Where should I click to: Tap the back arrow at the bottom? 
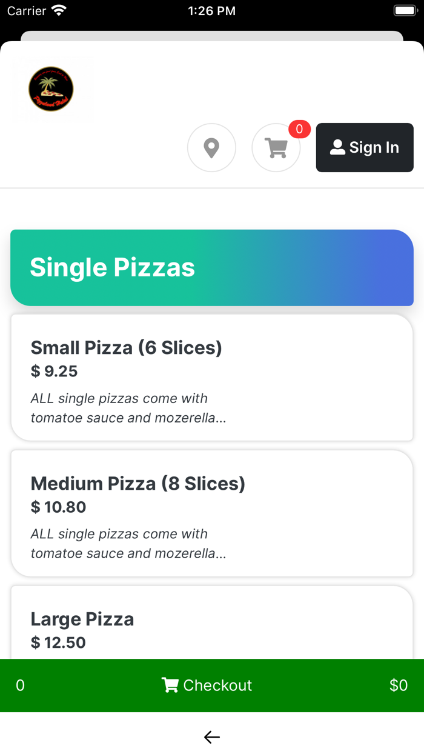(211, 737)
